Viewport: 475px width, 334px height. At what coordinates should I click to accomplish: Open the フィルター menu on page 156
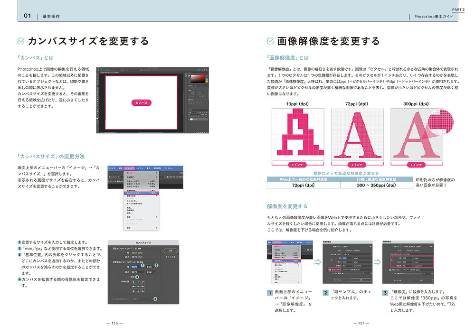coord(169,168)
